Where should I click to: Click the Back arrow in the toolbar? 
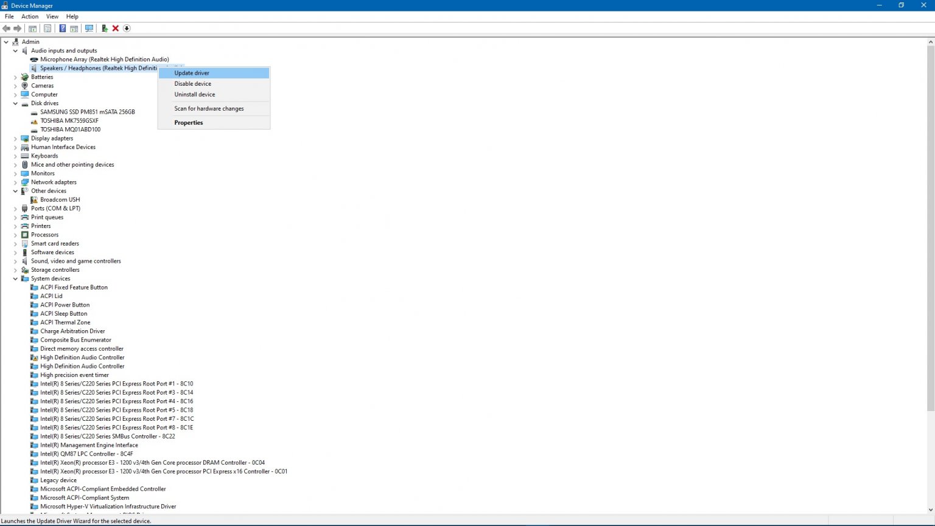[x=7, y=29]
